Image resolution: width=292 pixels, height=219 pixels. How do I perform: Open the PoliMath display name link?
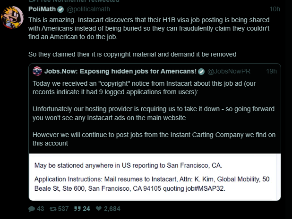click(x=42, y=9)
